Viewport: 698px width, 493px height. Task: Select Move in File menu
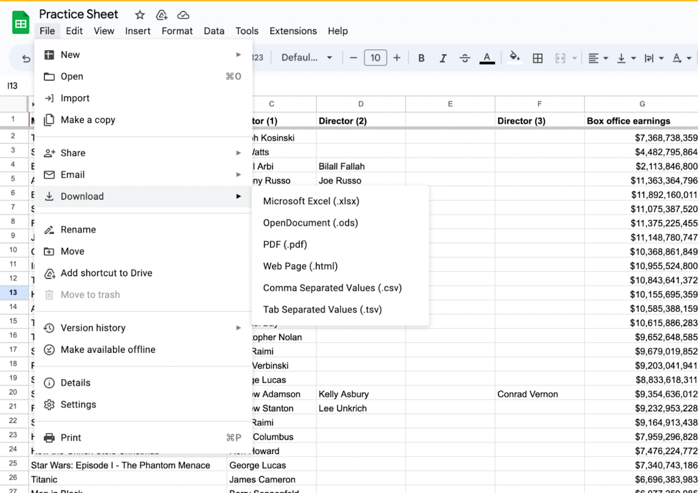pyautogui.click(x=143, y=251)
